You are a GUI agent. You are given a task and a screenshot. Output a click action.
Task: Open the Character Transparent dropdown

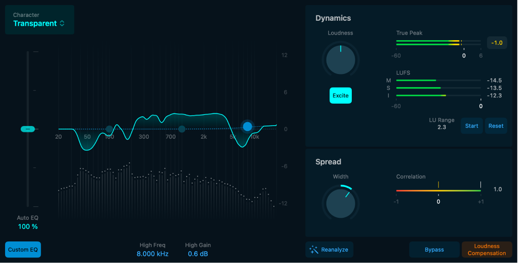point(39,20)
